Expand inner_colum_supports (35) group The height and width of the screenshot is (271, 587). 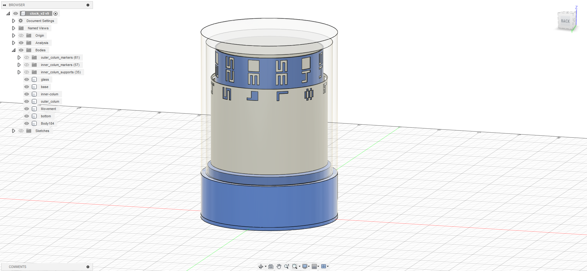19,72
